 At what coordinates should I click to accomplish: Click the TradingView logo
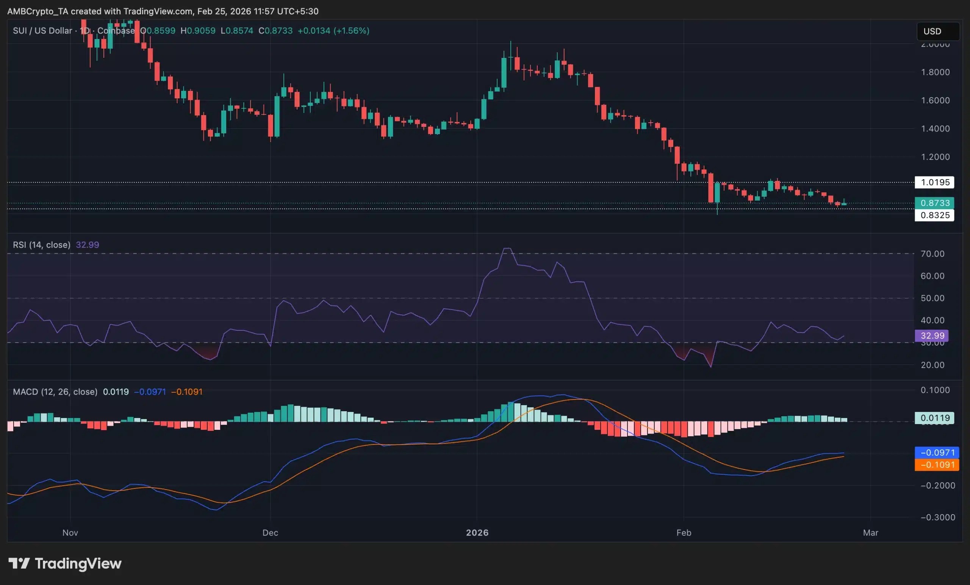65,564
